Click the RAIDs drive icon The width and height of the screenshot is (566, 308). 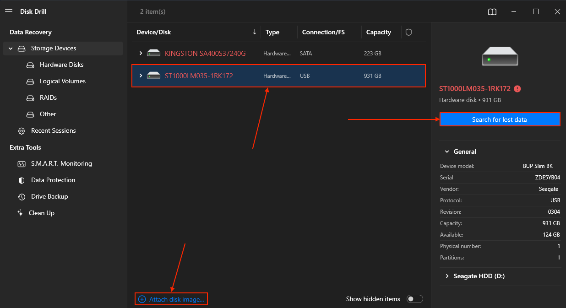pos(30,98)
